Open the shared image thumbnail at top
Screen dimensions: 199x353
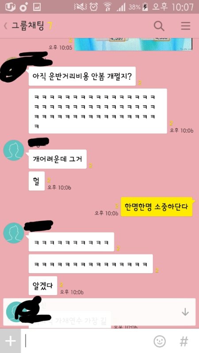tap(133, 44)
